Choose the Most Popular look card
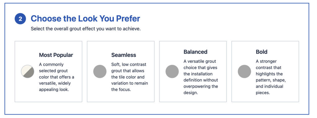The image size is (317, 118). coord(48,72)
